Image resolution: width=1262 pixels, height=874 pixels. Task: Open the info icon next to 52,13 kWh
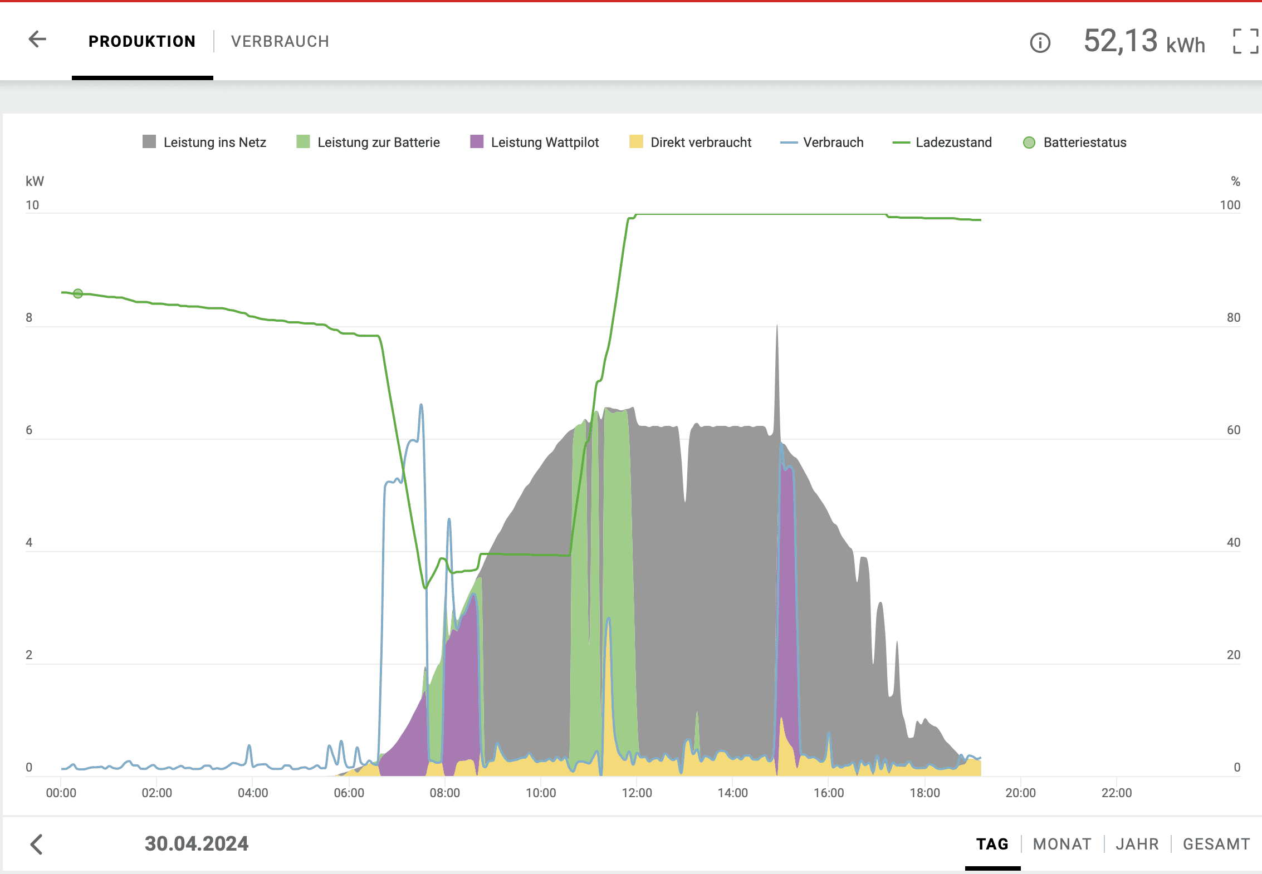pos(1040,43)
